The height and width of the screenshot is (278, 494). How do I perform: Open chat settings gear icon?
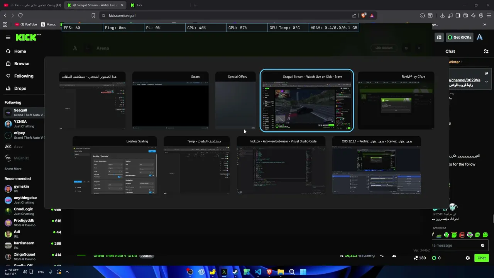tap(468, 258)
